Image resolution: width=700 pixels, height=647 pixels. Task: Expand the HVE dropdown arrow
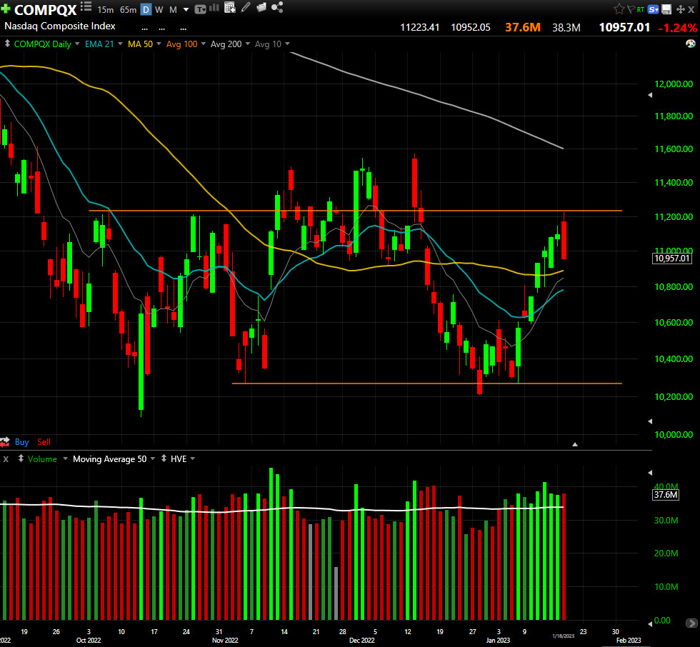[x=192, y=458]
